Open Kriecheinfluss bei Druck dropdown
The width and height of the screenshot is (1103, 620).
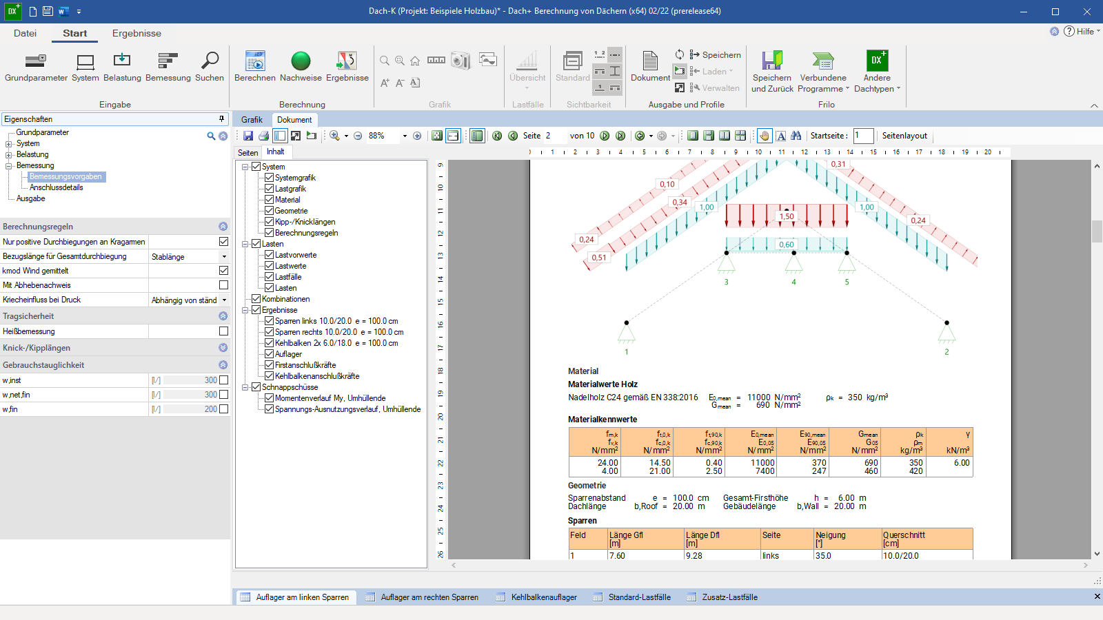tap(224, 300)
